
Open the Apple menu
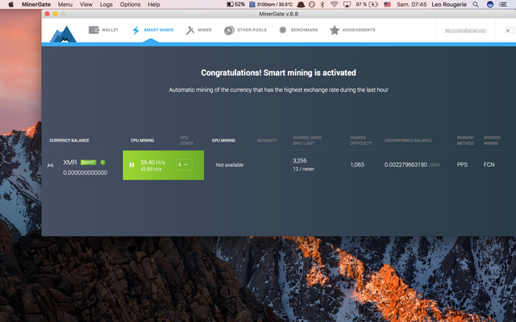tap(10, 4)
